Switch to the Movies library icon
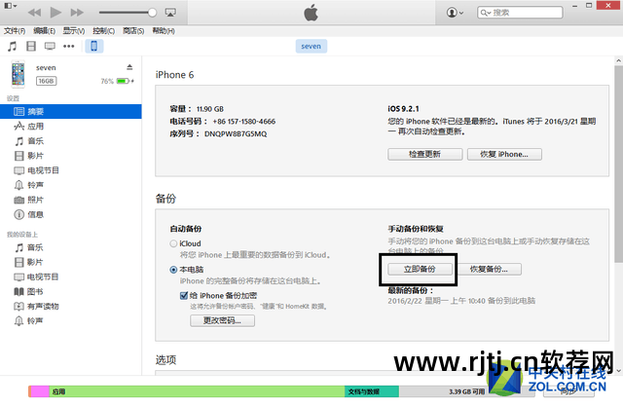Viewport: 623px width, 407px height. [31, 46]
